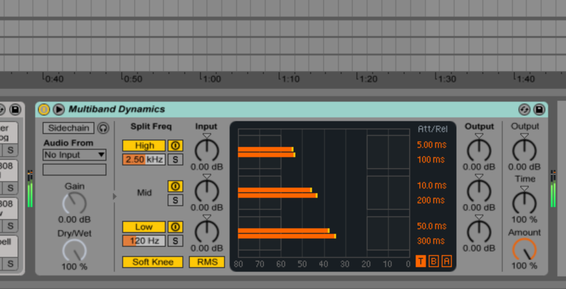Collapse the sidechain panel triangle
This screenshot has width=566, height=289.
tap(114, 197)
